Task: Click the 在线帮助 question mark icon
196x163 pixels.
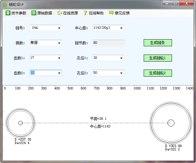Action: pyautogui.click(x=85, y=13)
